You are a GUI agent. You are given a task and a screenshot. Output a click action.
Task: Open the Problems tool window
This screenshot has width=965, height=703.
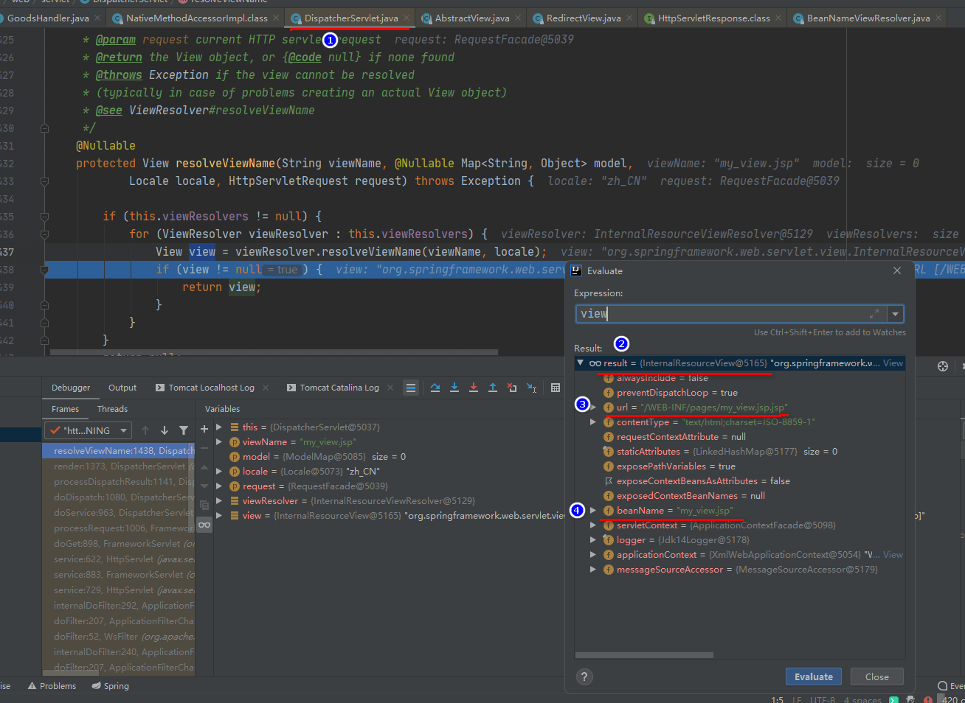[52, 686]
